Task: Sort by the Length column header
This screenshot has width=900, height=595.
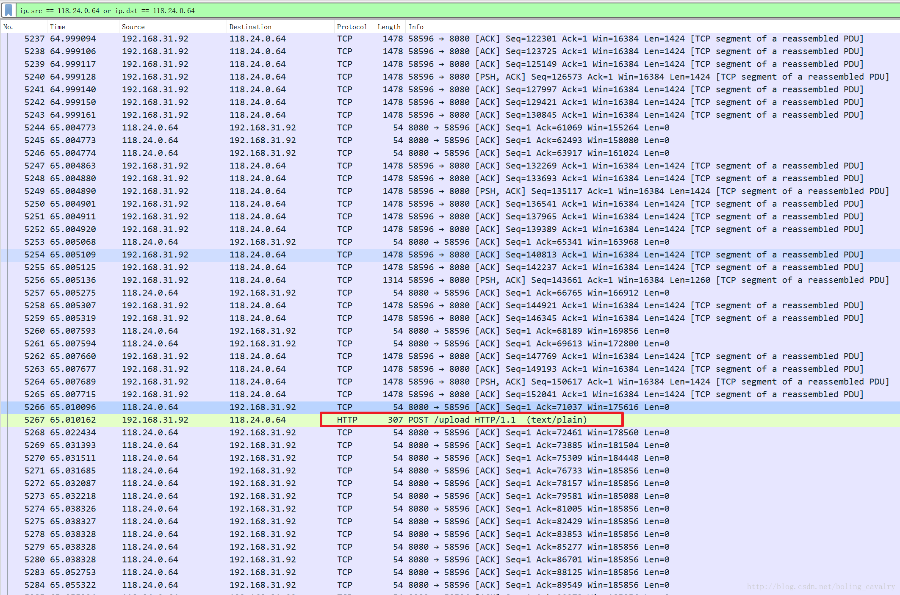Action: pos(390,27)
